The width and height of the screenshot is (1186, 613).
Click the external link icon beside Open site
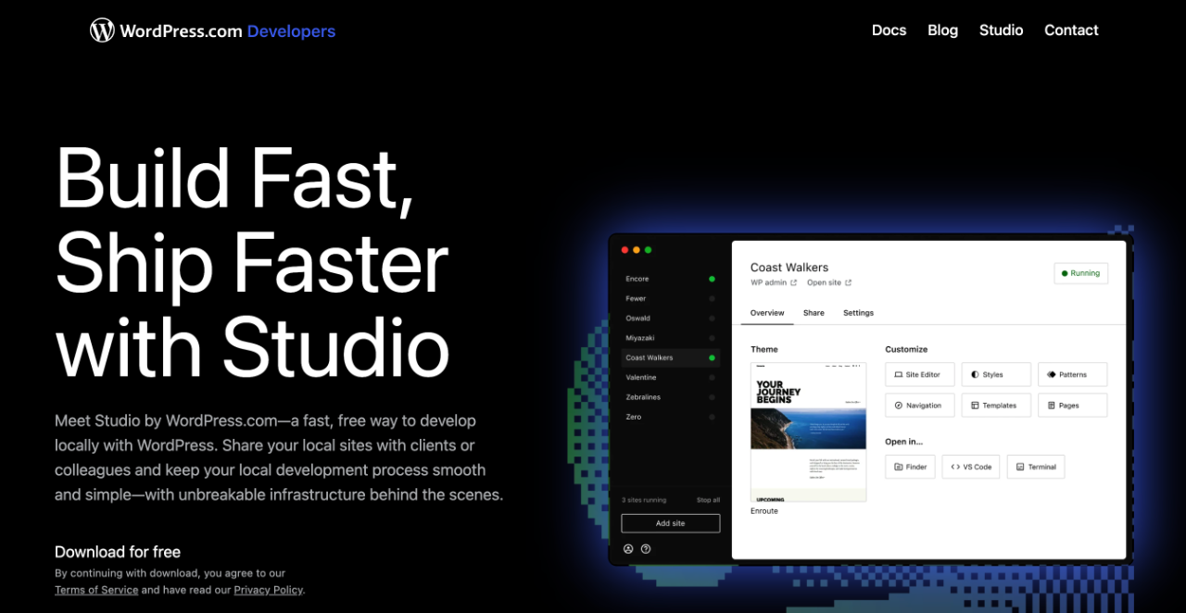coord(848,283)
